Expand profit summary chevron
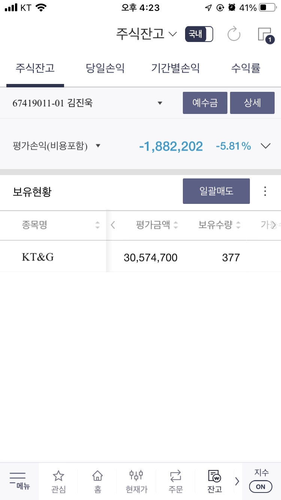 tap(265, 146)
